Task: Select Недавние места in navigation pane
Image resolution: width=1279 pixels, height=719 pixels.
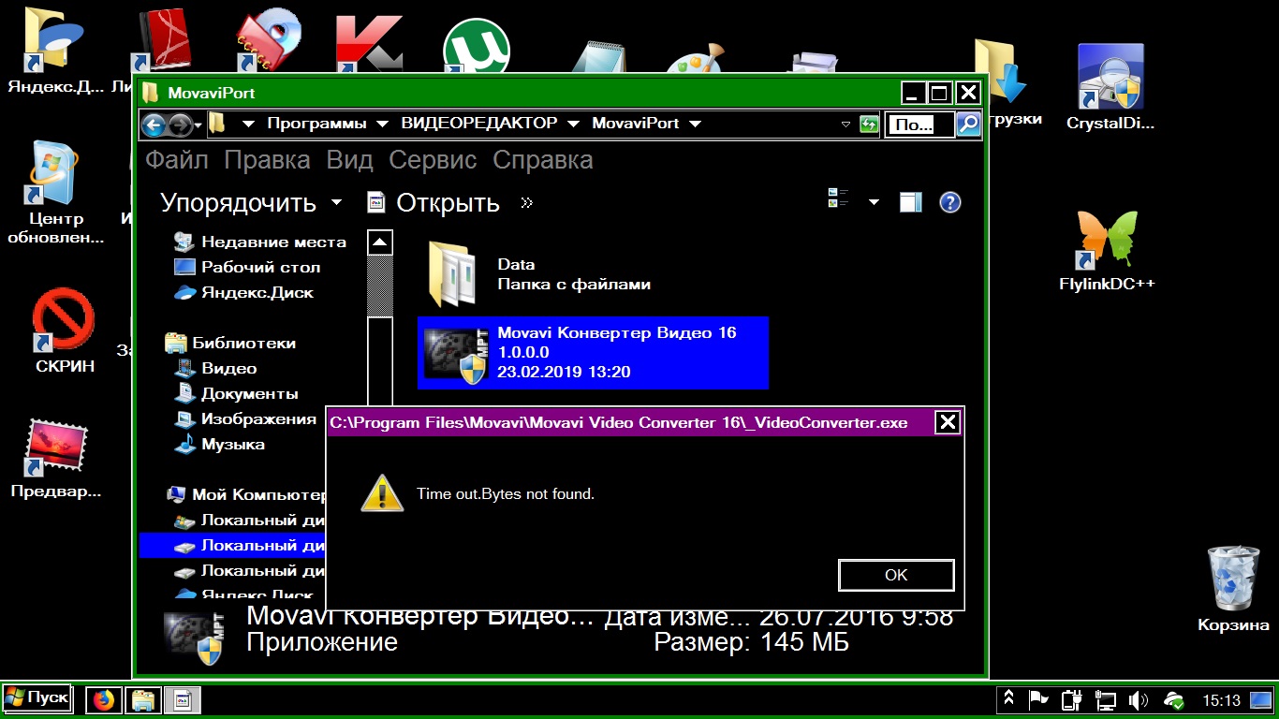Action: [260, 242]
